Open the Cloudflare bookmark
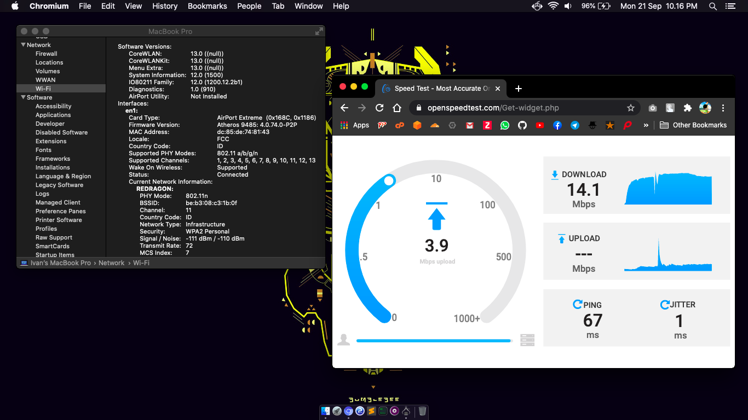This screenshot has height=420, width=748. 435,125
